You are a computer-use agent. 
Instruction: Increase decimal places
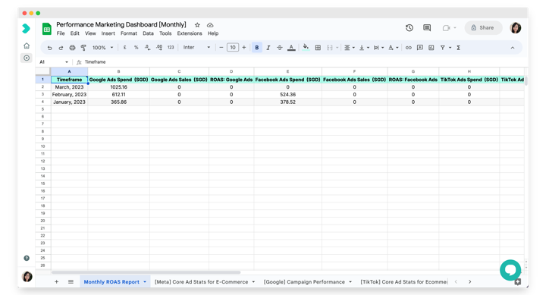click(159, 48)
